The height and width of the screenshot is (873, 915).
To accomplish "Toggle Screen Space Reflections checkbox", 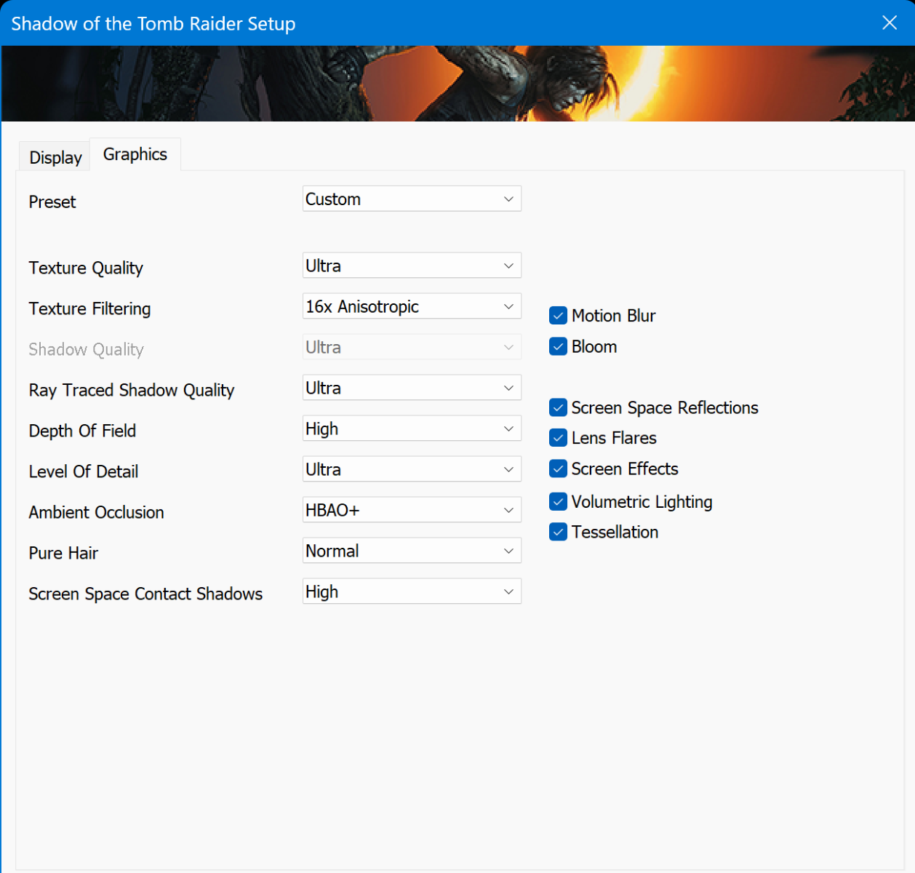I will tap(559, 407).
